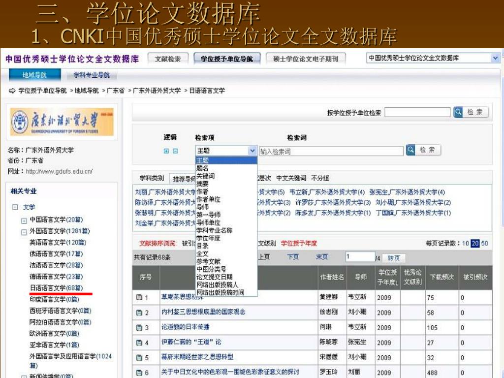
Task: Click the 广东外语外贸大学 logo banner
Action: pos(62,122)
